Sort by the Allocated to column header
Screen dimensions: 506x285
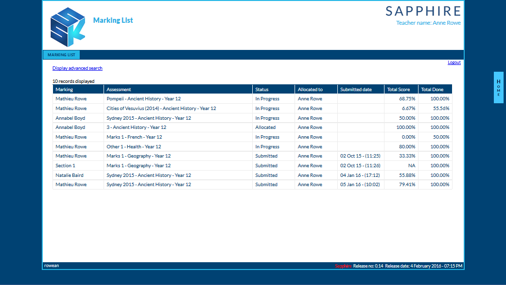316,89
